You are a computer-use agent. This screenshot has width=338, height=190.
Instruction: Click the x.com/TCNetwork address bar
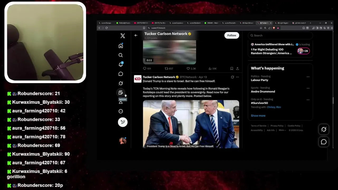pyautogui.click(x=203, y=28)
